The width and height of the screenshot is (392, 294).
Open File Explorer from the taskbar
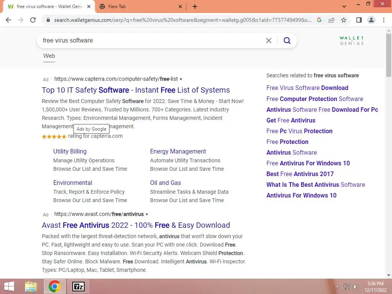click(31, 286)
